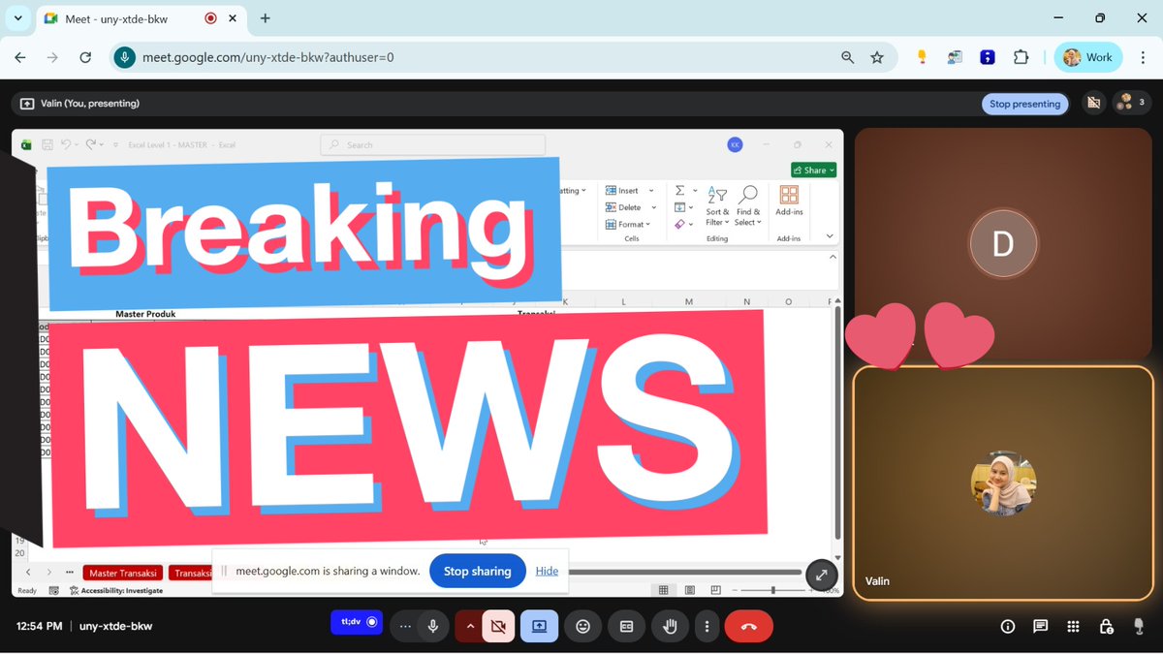Click the Gemini pen icon bottom right

point(1138,626)
